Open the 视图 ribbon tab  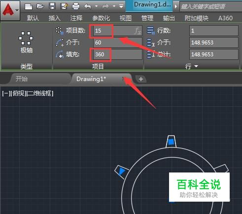[x=126, y=18]
